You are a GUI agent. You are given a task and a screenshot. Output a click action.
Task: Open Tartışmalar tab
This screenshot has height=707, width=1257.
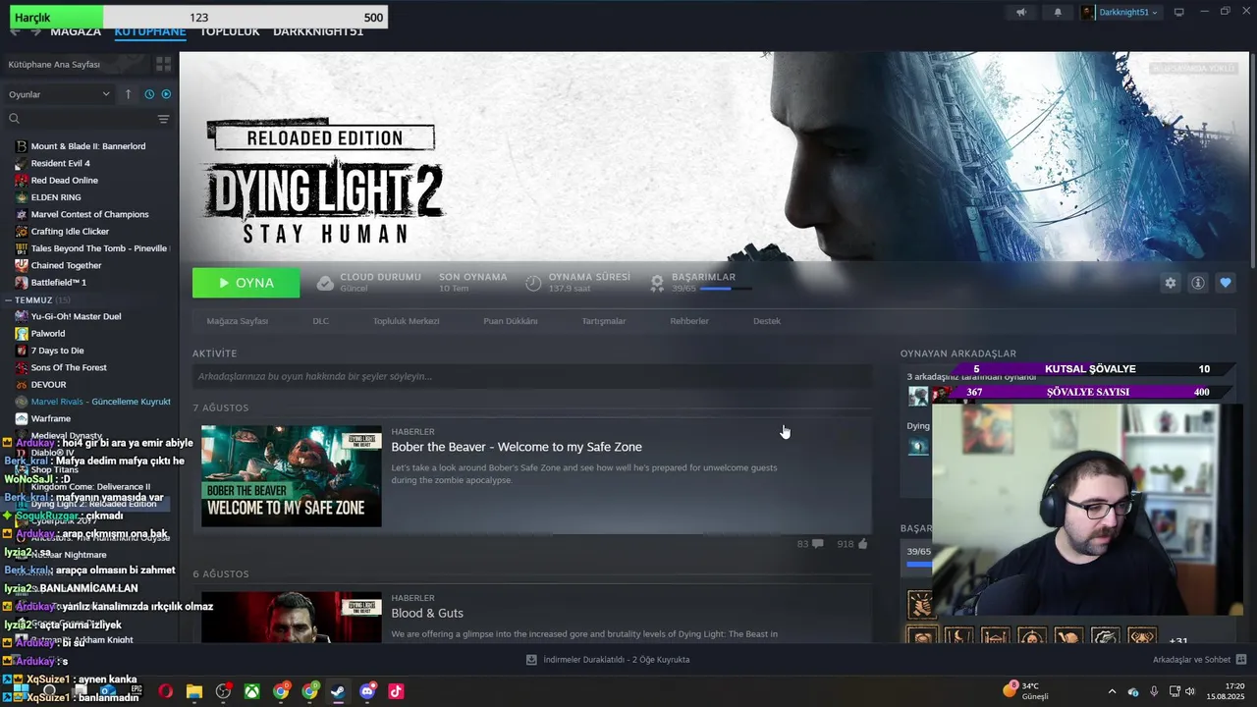coord(603,321)
